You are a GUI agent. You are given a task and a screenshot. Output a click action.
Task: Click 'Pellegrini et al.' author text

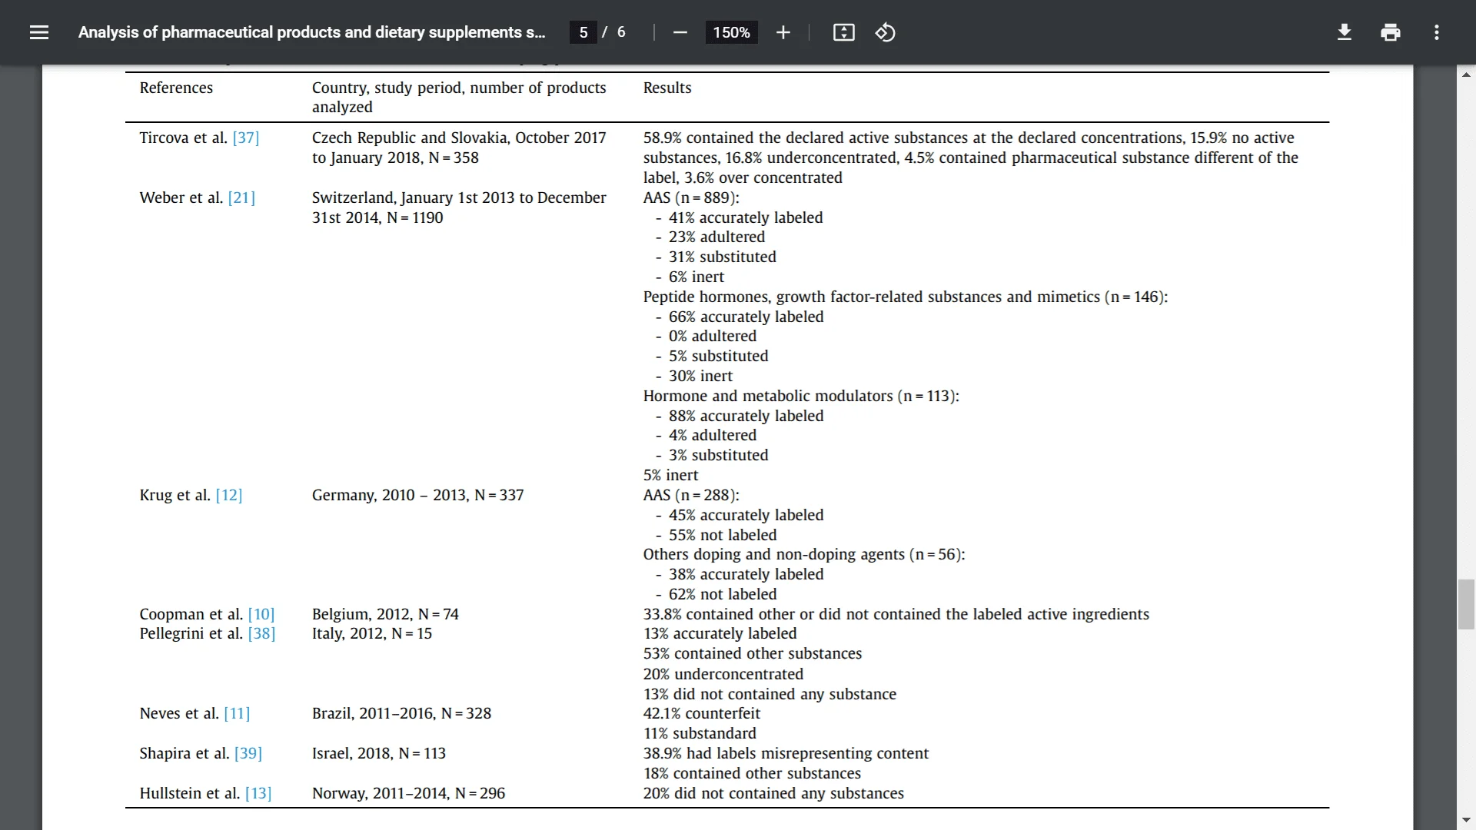click(191, 633)
